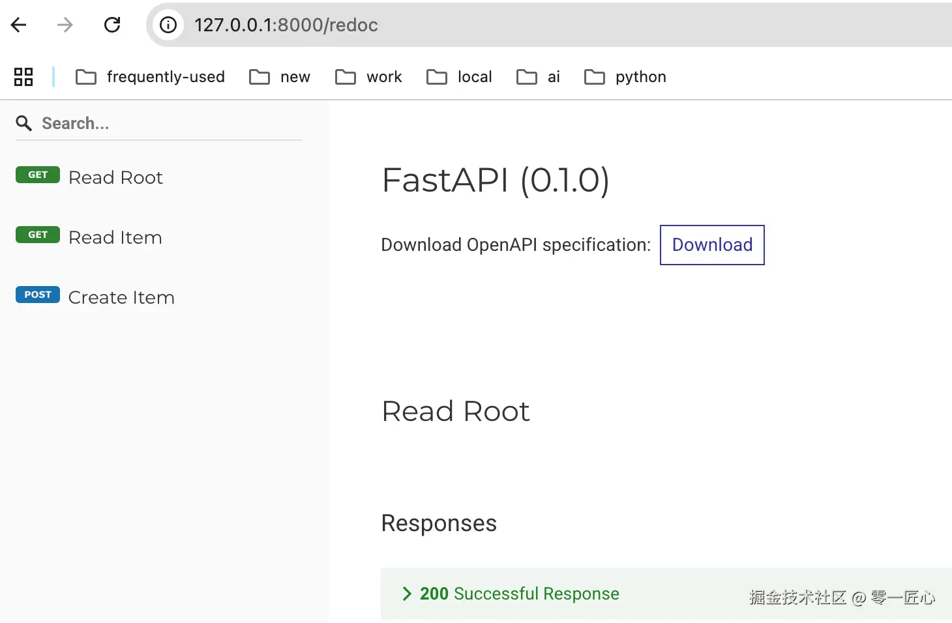Expand the 200 Successful Response chevron
952x623 pixels.
(x=407, y=594)
